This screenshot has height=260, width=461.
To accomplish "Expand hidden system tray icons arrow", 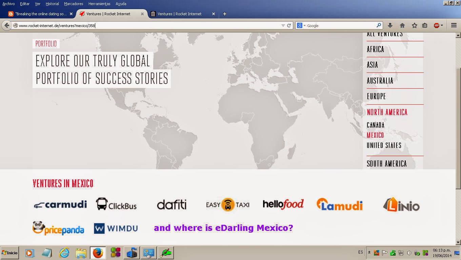I will coord(369,253).
